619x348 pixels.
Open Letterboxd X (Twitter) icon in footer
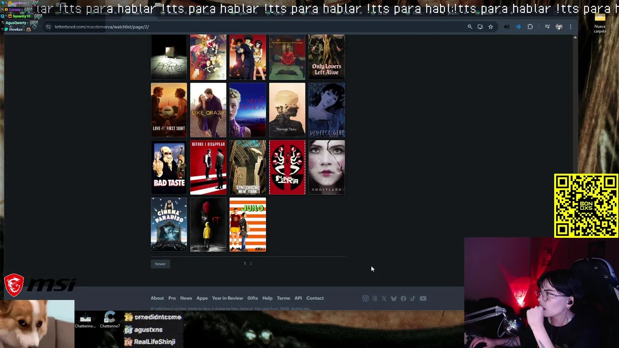[384, 298]
